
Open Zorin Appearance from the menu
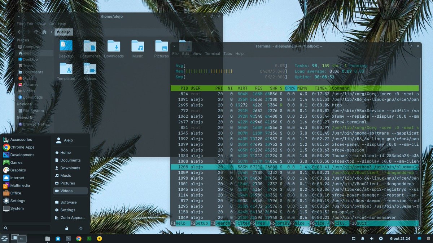(71, 217)
